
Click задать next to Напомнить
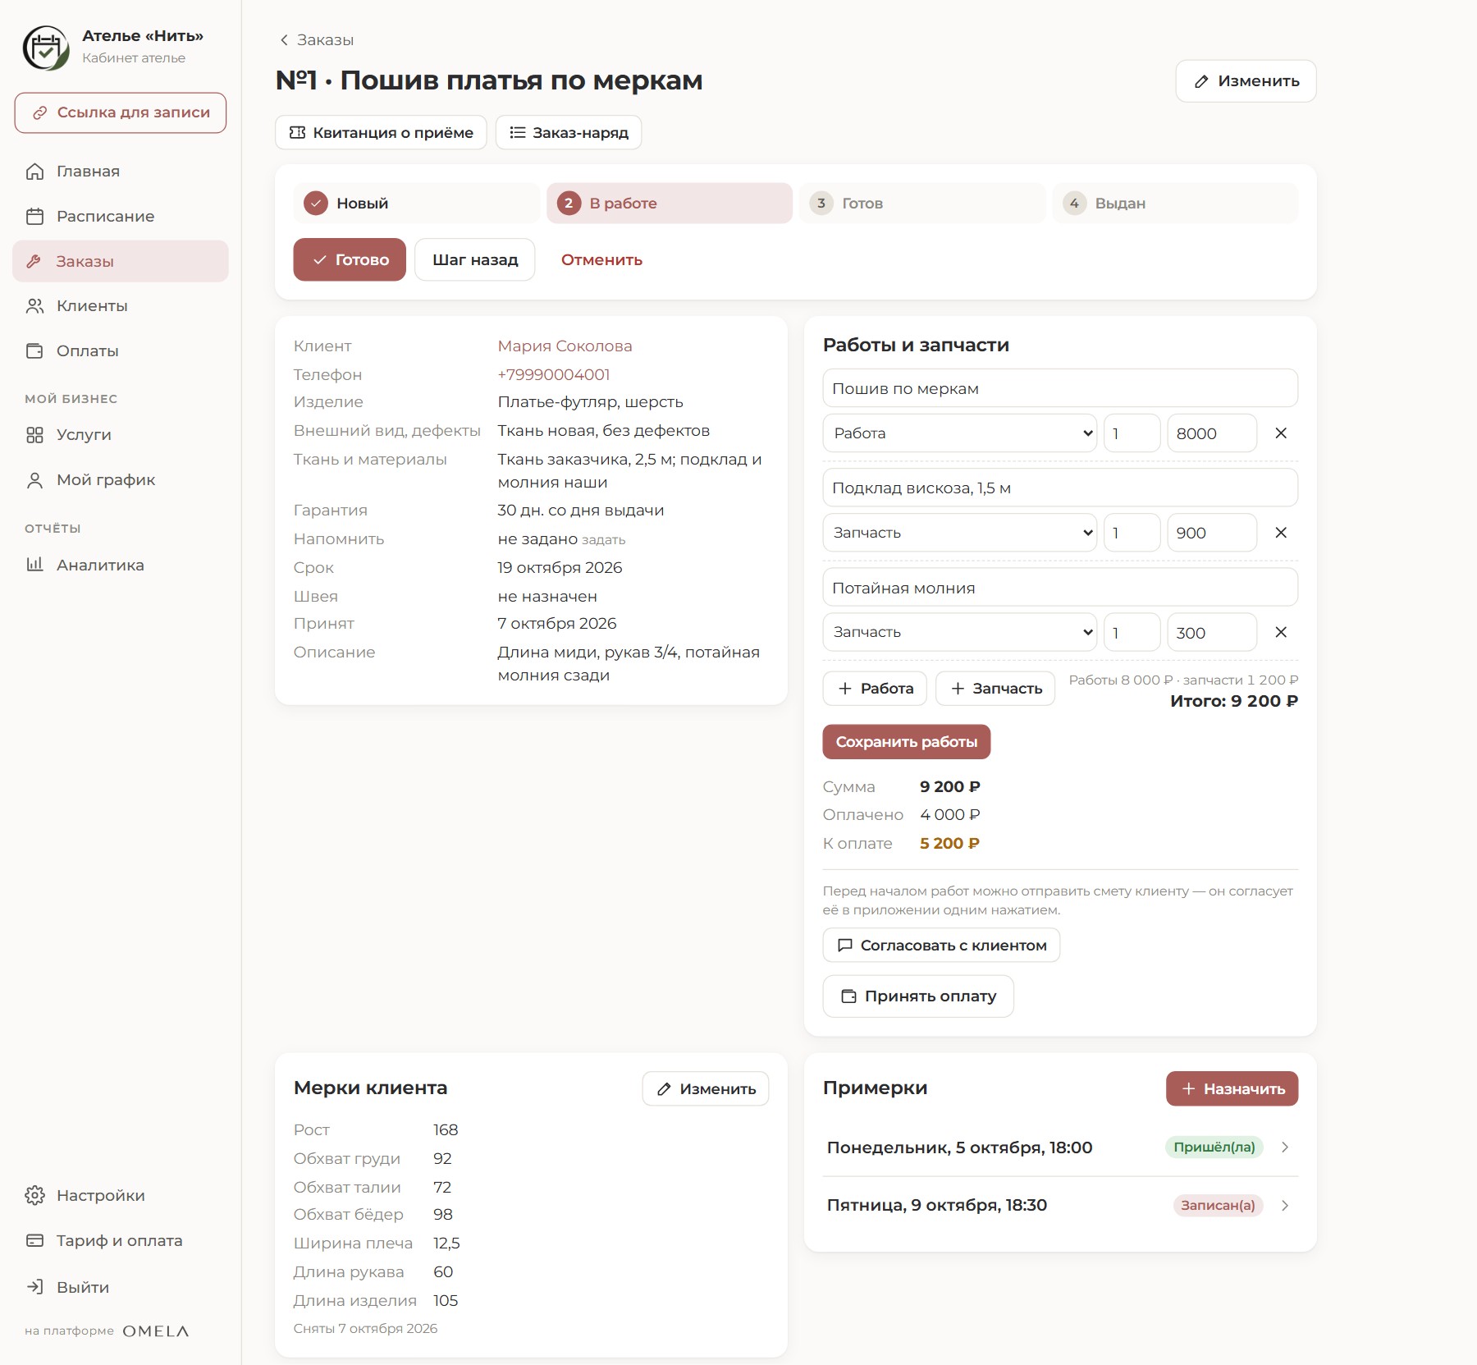[x=603, y=540]
